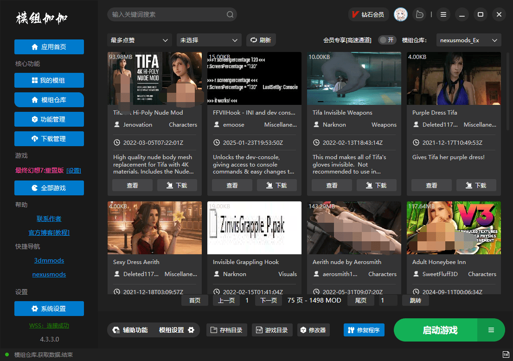Open the Tifa Invisible Weapons thumbnail
Screen dimensions: 513x361
354,78
